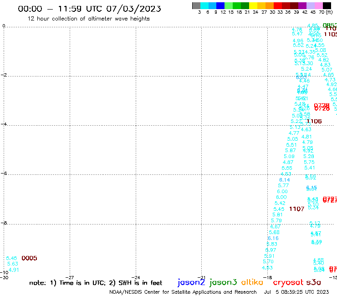Click the '4.96' wave height value
This screenshot has height=296, width=337.
(x=298, y=41)
